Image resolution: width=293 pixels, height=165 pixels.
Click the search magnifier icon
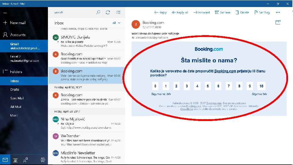[x=98, y=12]
